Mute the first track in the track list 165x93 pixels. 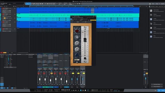point(3,8)
